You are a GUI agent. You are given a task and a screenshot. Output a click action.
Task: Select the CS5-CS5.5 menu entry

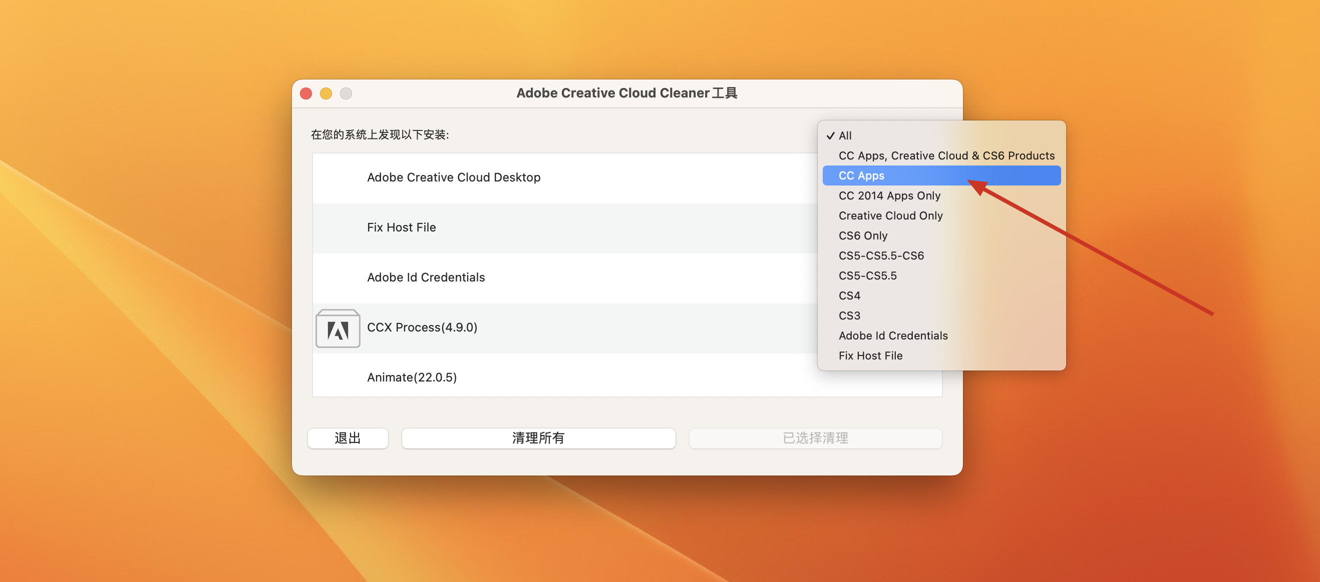tap(867, 275)
